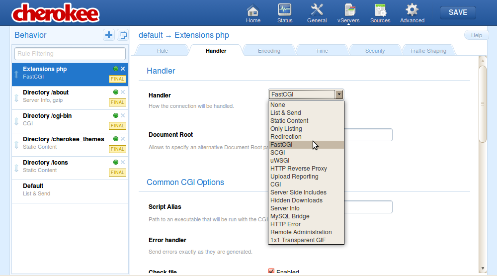Choose highlighted FastCGI handler option
The height and width of the screenshot is (276, 497).
(x=306, y=144)
